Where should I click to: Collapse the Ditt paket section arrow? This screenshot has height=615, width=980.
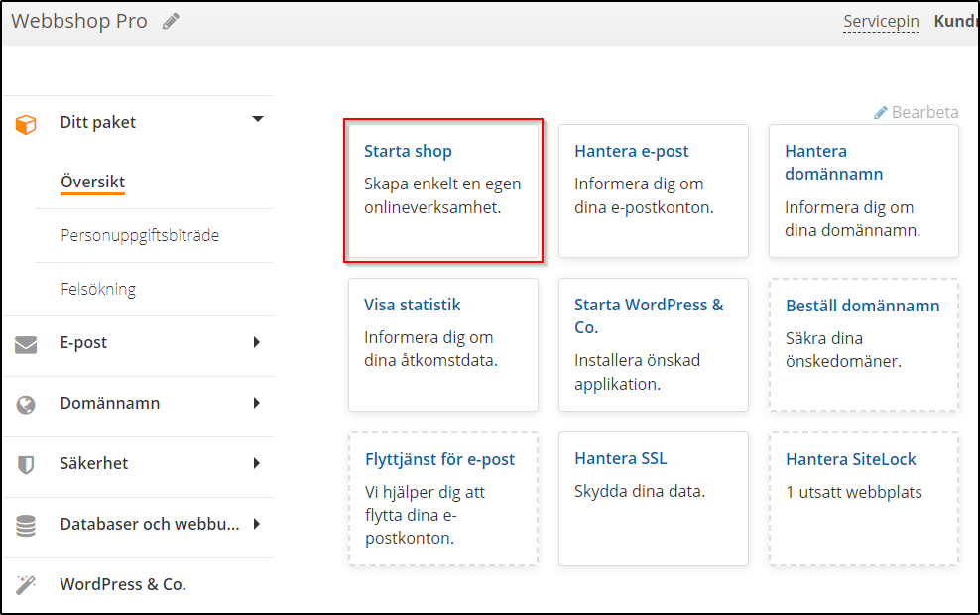click(x=258, y=119)
